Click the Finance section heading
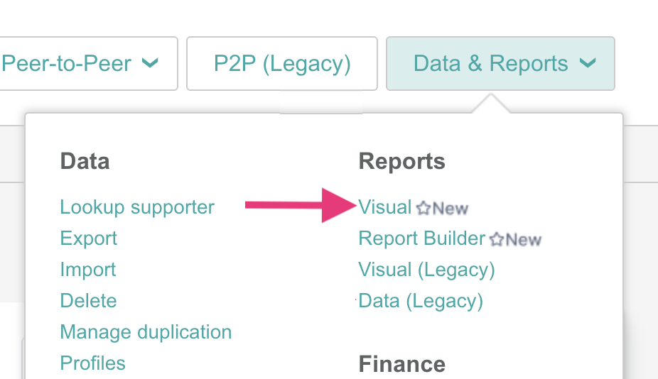658x379 pixels. (401, 364)
